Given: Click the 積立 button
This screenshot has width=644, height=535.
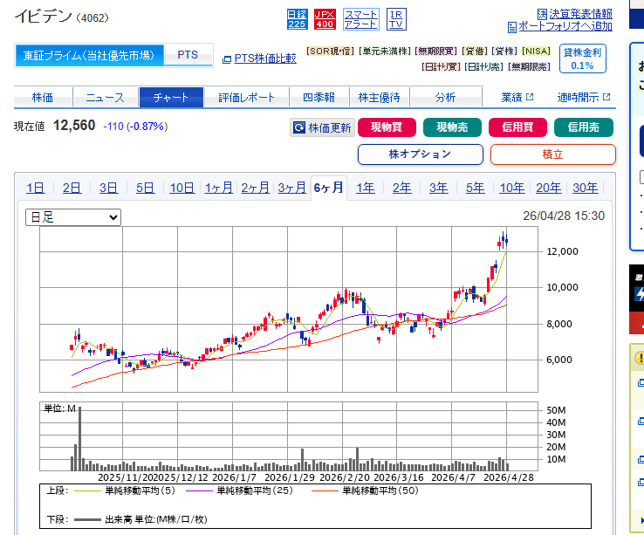Looking at the screenshot, I should [553, 154].
